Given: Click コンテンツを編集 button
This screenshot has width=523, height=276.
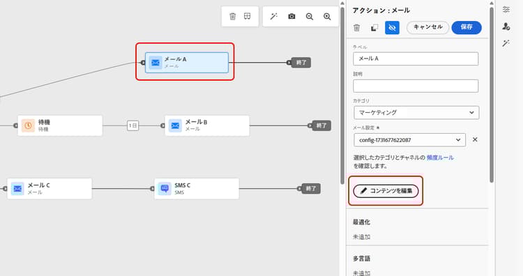Looking at the screenshot, I should pyautogui.click(x=386, y=191).
